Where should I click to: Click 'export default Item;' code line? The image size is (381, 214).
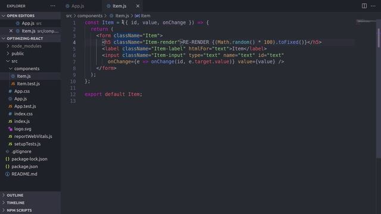114,94
